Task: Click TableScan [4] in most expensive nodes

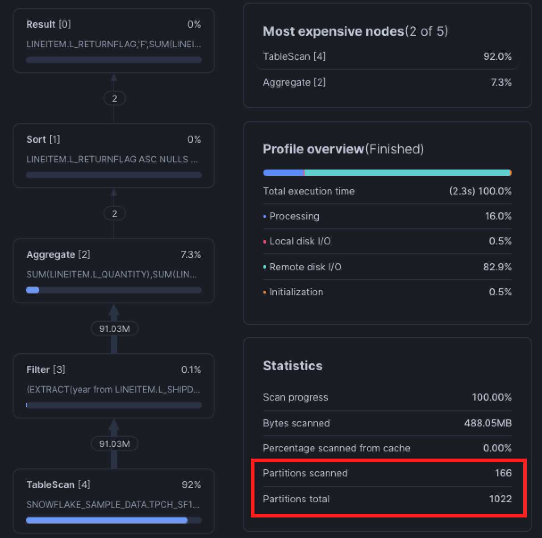Action: pos(387,57)
